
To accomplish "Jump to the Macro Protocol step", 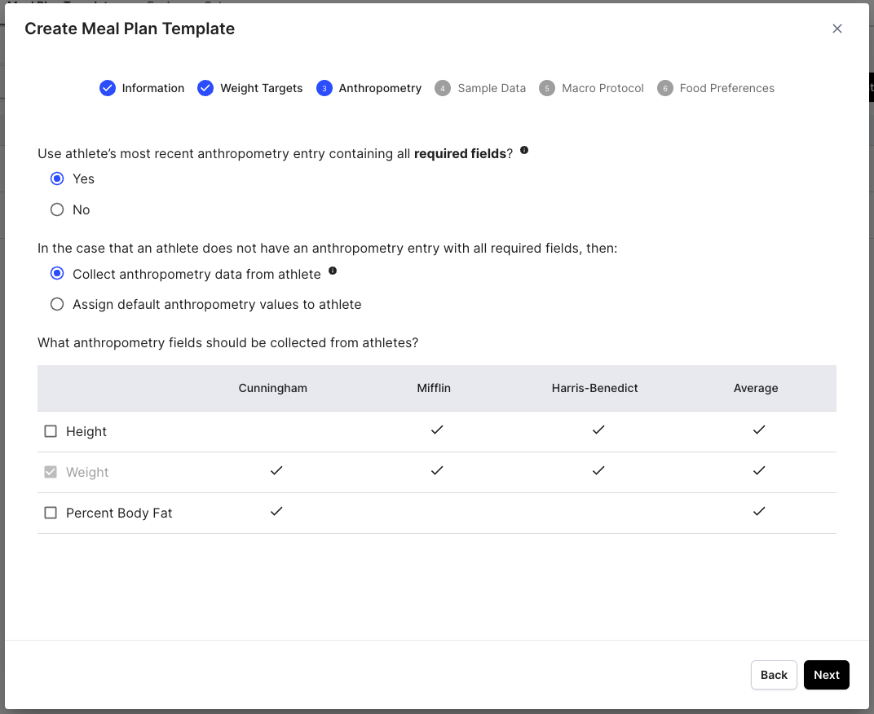I will pyautogui.click(x=603, y=88).
